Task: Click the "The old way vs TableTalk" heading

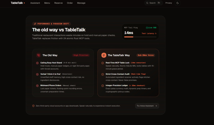Action: tap(59, 30)
